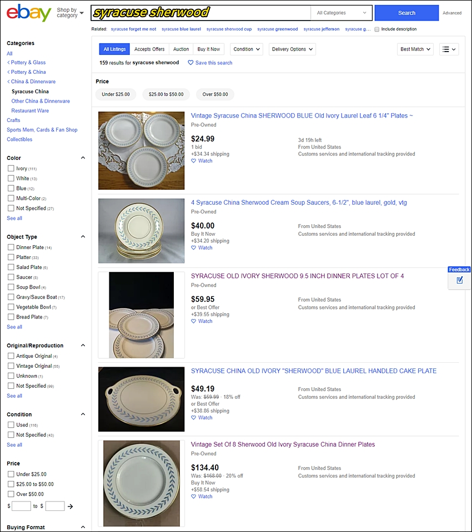Image resolution: width=472 pixels, height=532 pixels.
Task: Click Watch heart for $24.99 Sherwood Blue plates
Action: 194,161
